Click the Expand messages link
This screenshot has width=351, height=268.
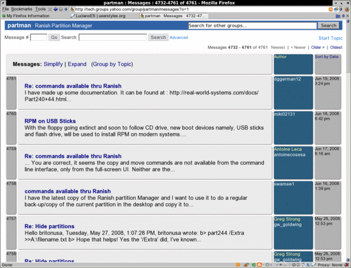(77, 64)
